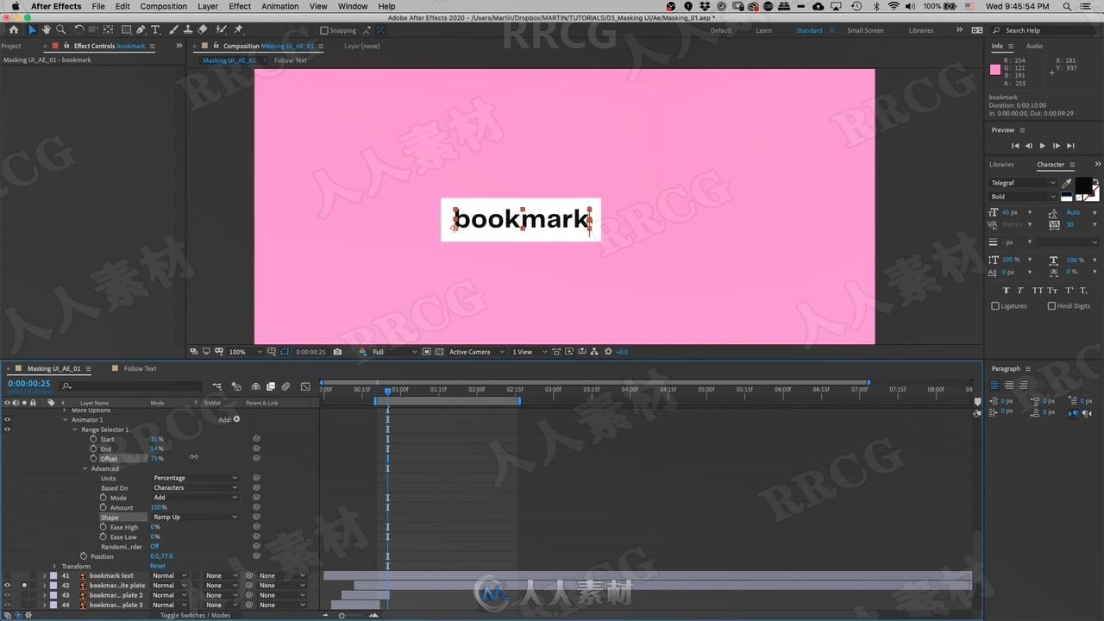The height and width of the screenshot is (621, 1104).
Task: Switch to the Learn workspace
Action: tap(764, 30)
